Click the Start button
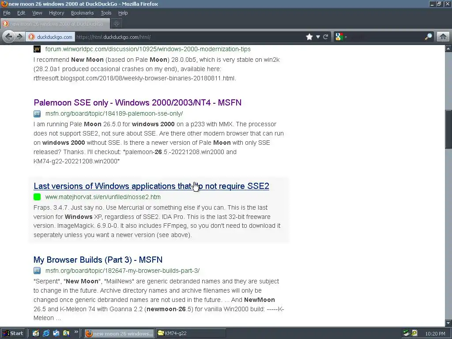Viewport: 452px width, 339px height. 13,333
